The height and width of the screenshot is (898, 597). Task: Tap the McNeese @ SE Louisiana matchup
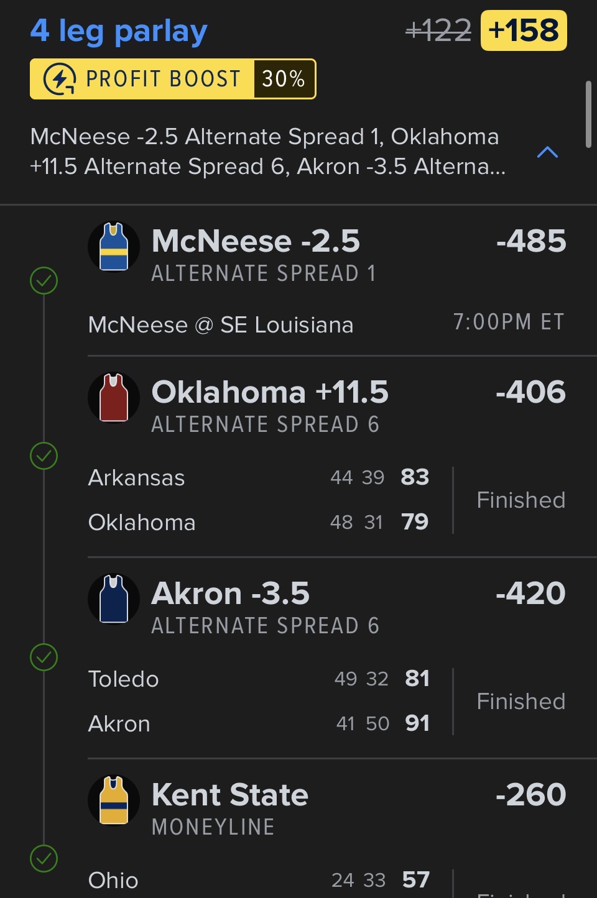pos(221,325)
